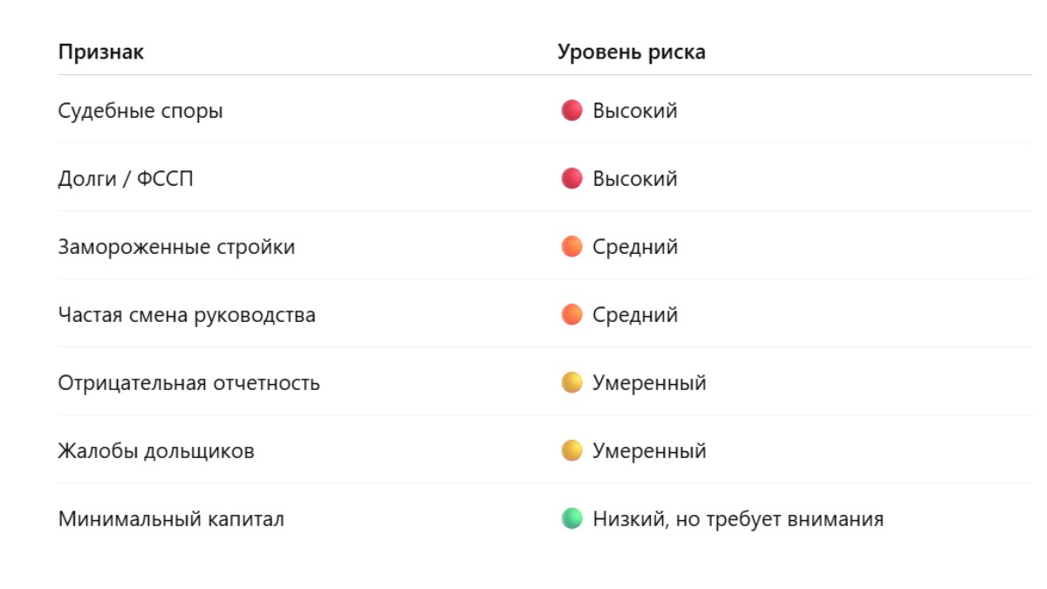Click the green dot for Минимальный капитал
The width and height of the screenshot is (1047, 589).
click(x=571, y=519)
